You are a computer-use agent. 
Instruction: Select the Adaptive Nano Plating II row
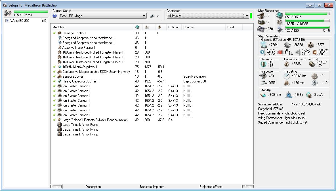tap(152, 48)
